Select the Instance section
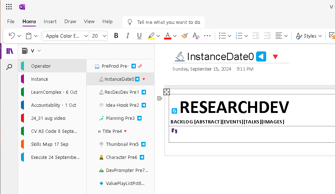This screenshot has height=194, width=335. click(53, 79)
